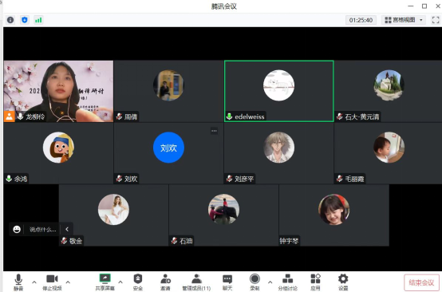Click the say something chat input

pos(43,230)
